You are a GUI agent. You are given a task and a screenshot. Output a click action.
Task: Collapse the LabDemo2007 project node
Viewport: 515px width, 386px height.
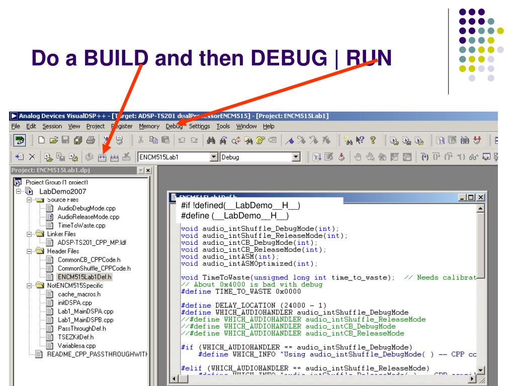click(x=19, y=191)
